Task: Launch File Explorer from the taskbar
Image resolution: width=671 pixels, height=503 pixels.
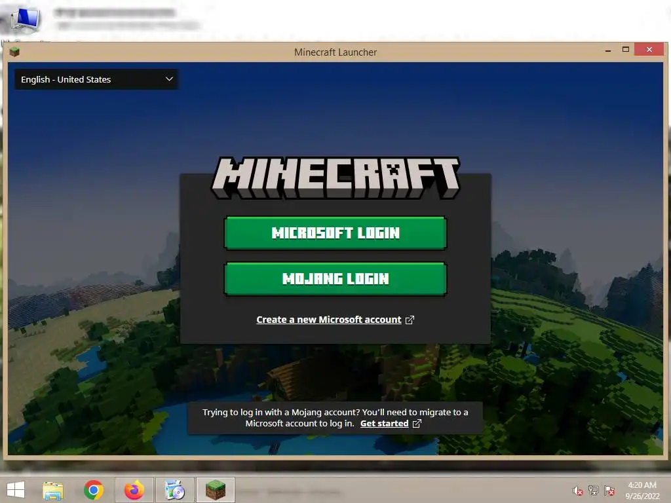Action: coord(52,490)
